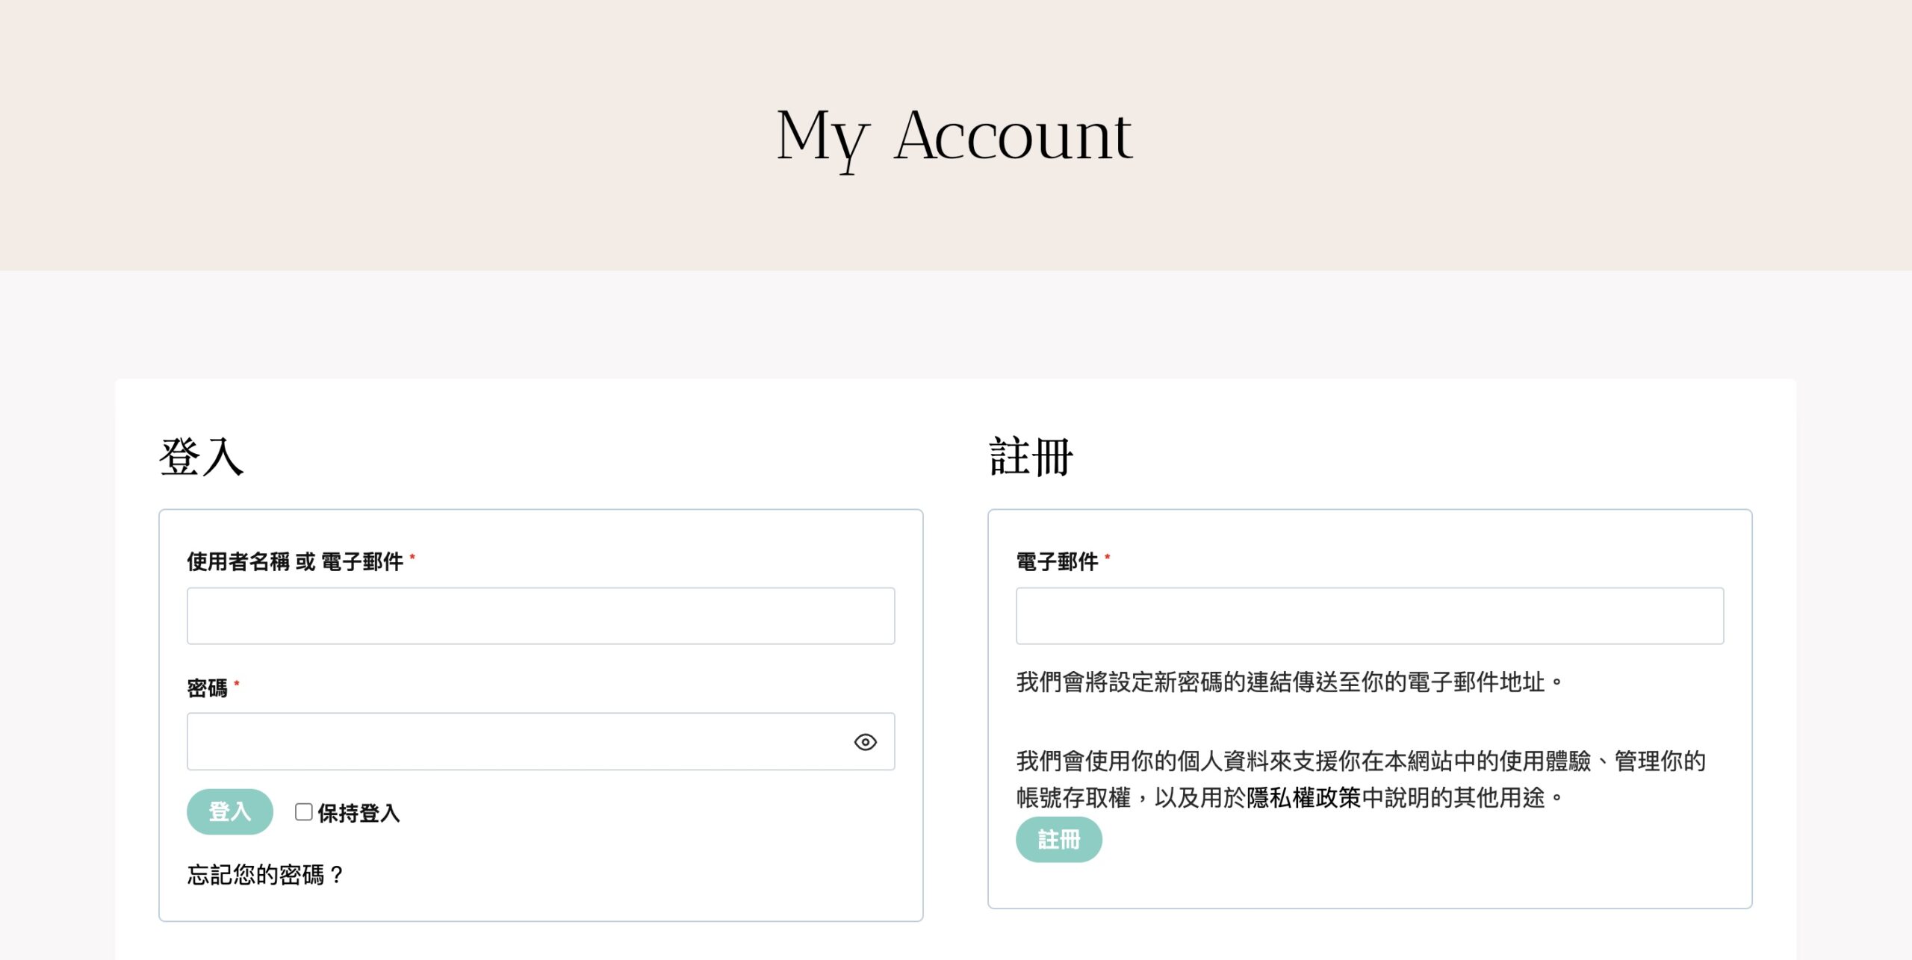This screenshot has width=1912, height=960.
Task: Open the 隱私權政策 link
Action: coord(1303,797)
